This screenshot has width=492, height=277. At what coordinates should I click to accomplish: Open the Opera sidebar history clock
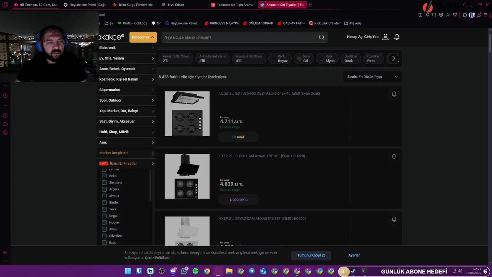[x=5, y=115]
